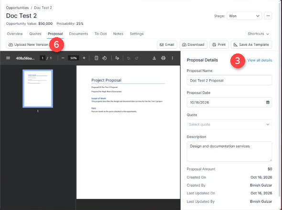This screenshot has height=210, width=282.
Task: Click the Opportunity Value $50,000 text
Action: tap(29, 23)
